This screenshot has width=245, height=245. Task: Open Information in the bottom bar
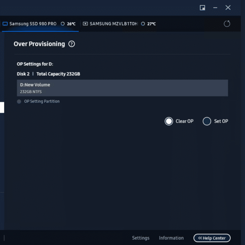pos(171,238)
